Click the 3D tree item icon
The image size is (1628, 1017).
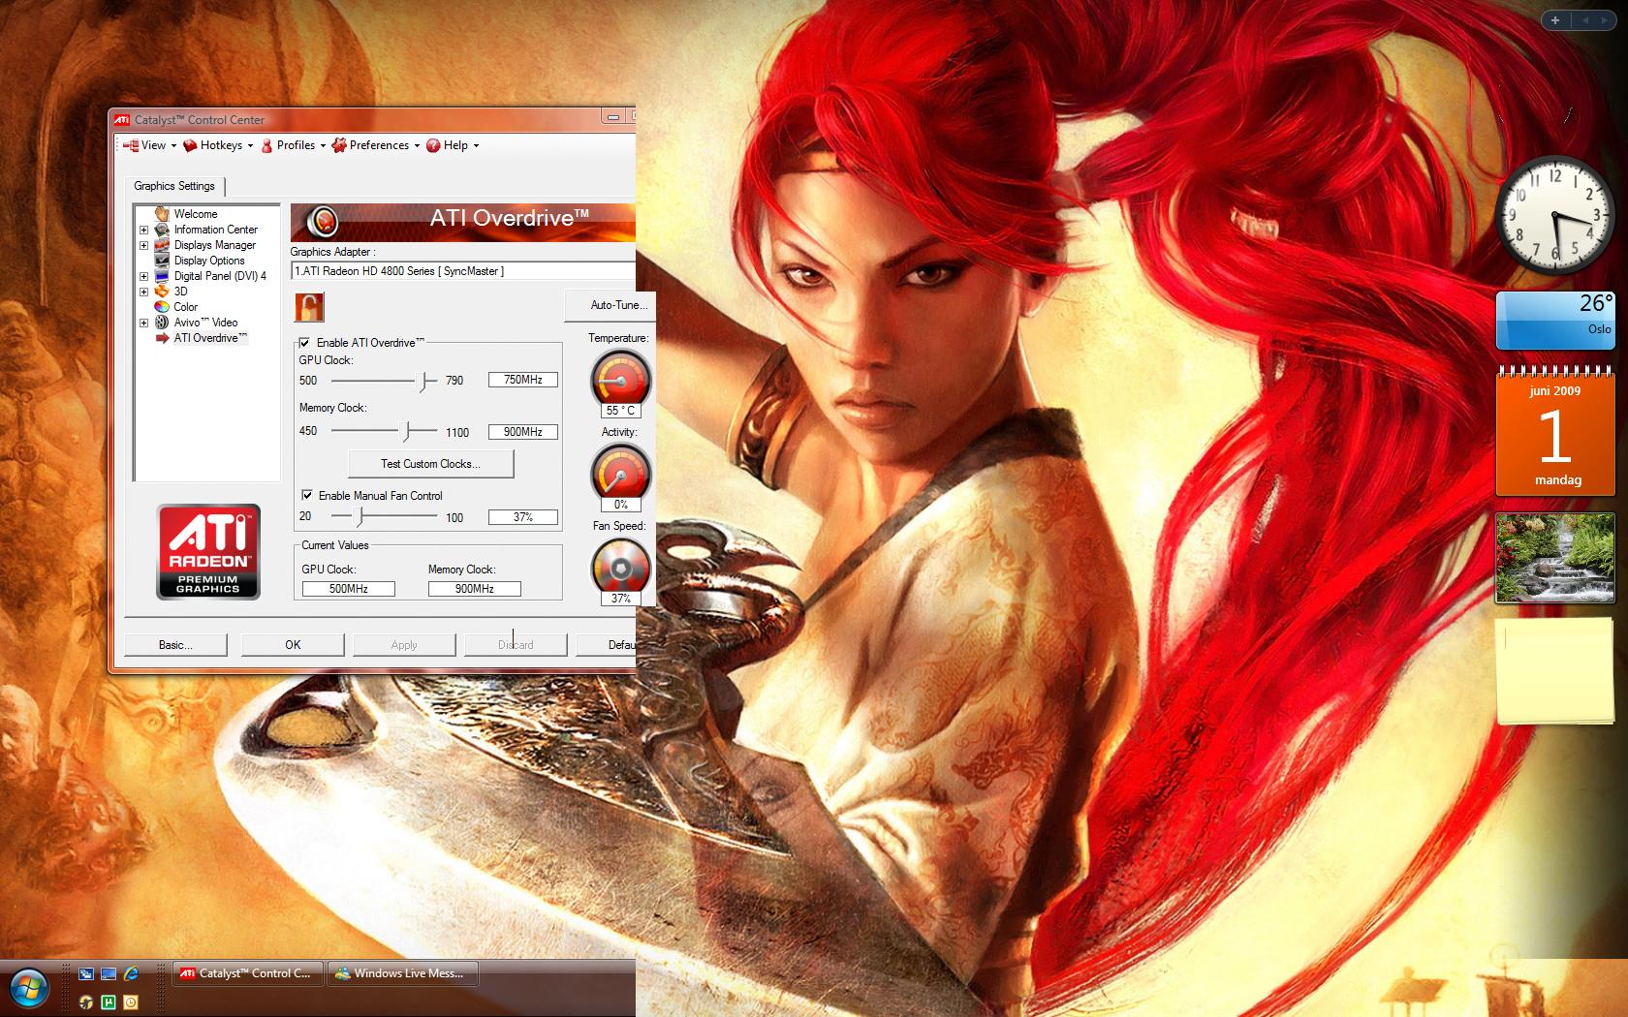click(x=162, y=291)
